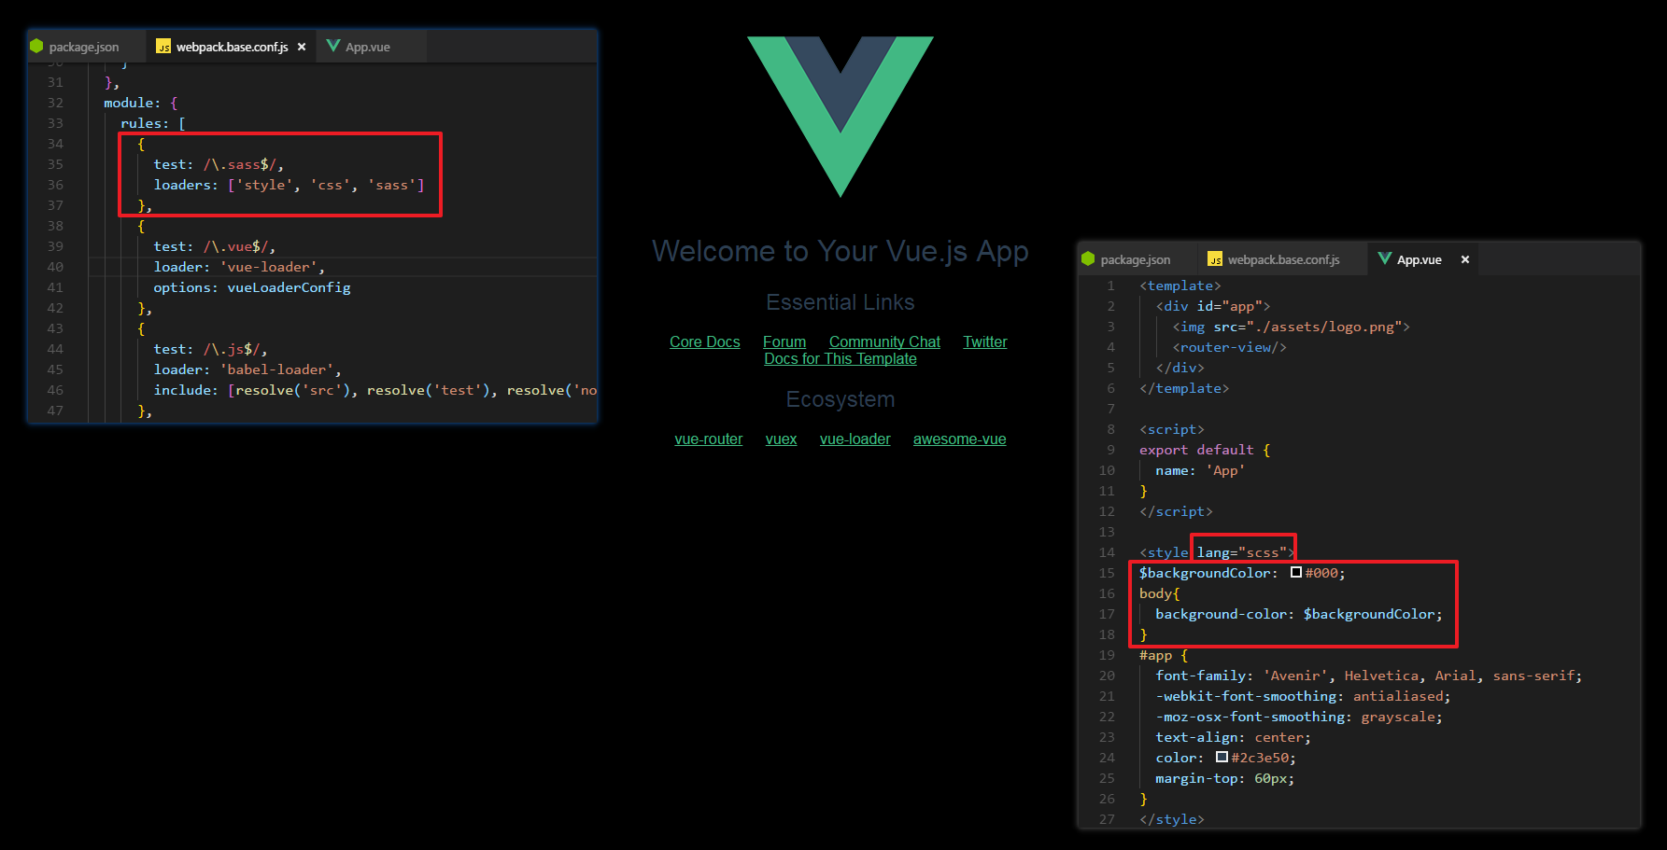
Task: Select webpack.base.conf.js tab in left editor
Action: click(x=232, y=47)
